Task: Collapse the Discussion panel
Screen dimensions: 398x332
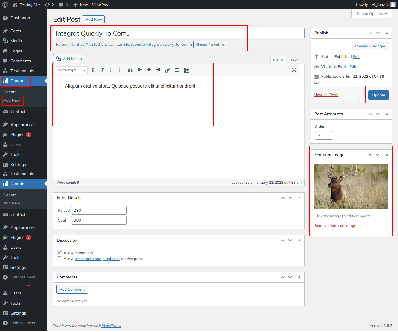Action: (x=299, y=241)
